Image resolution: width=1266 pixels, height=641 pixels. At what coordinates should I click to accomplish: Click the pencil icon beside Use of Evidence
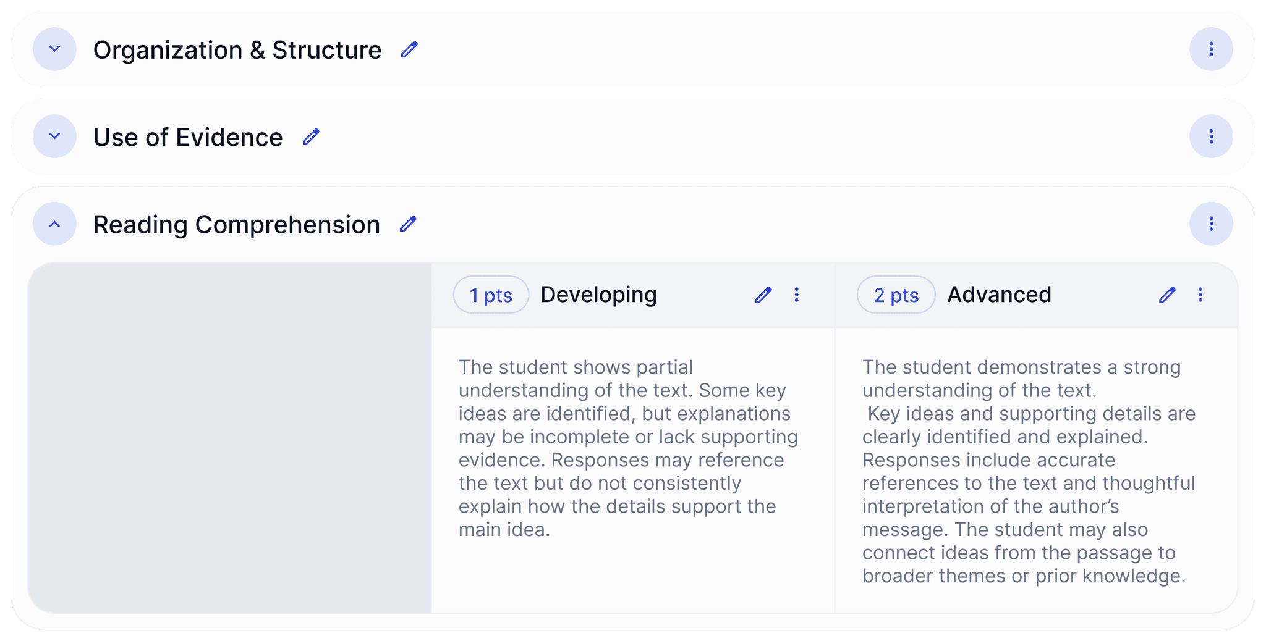tap(311, 136)
